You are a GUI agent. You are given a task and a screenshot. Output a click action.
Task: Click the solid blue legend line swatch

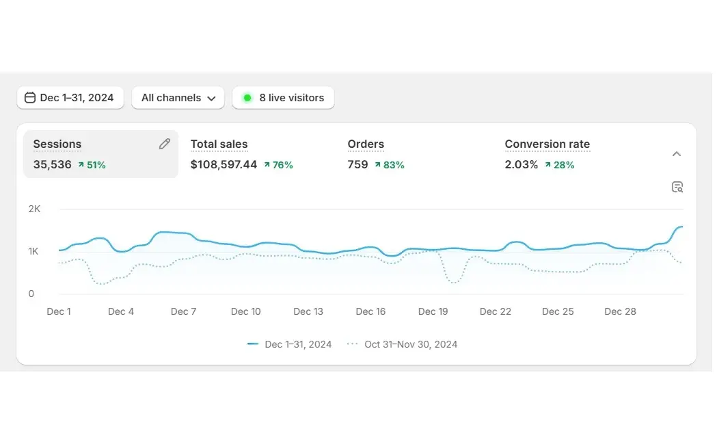(253, 344)
